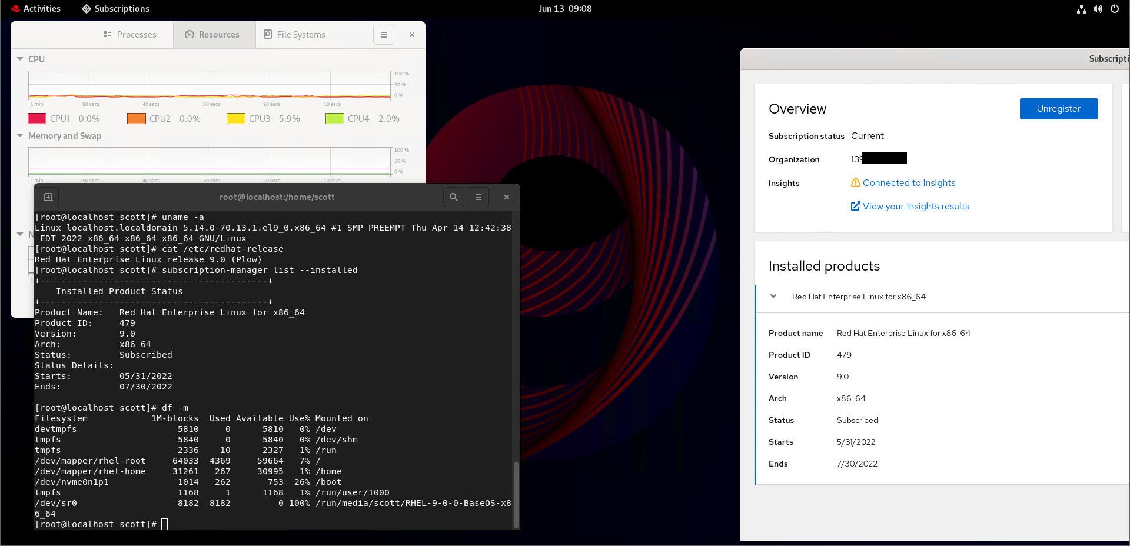Open View your Insights results link
This screenshot has height=546, width=1130.
[916, 207]
